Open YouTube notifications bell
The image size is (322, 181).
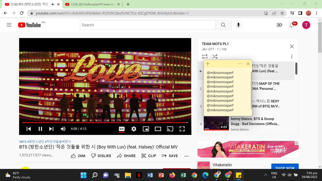pos(292,25)
